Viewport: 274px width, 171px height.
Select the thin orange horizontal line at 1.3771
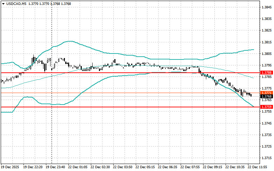[131, 93]
